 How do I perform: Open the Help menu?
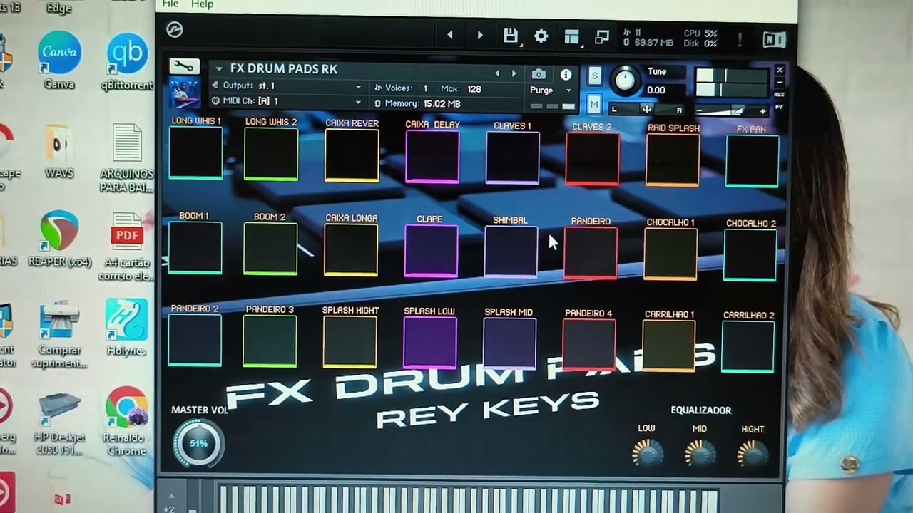coord(203,4)
